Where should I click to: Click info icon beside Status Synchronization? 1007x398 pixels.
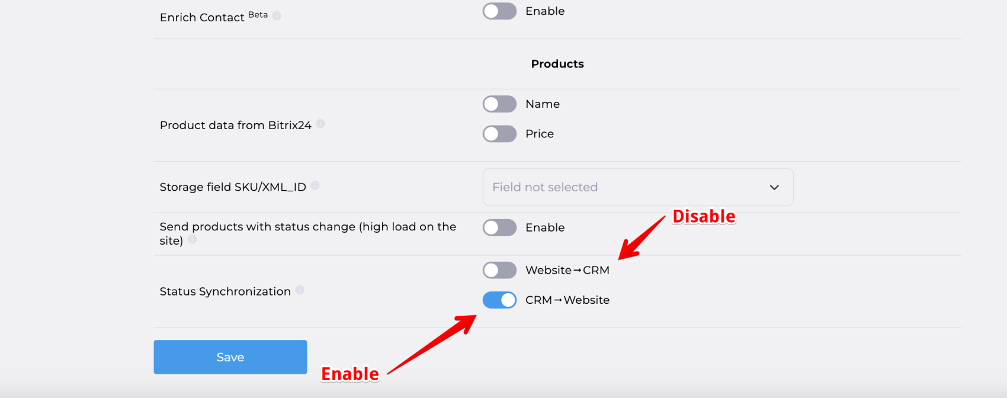coord(300,290)
